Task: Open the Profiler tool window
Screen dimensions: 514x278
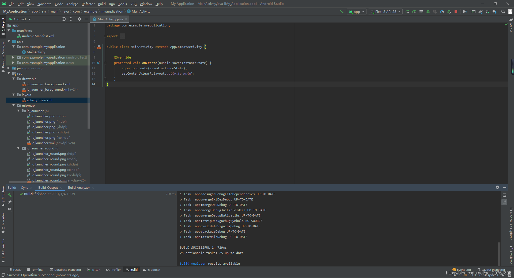Action: [x=114, y=270]
